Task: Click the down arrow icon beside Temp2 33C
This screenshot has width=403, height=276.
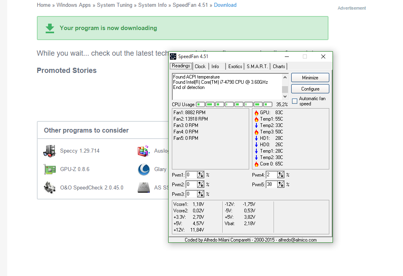Action: point(256,125)
